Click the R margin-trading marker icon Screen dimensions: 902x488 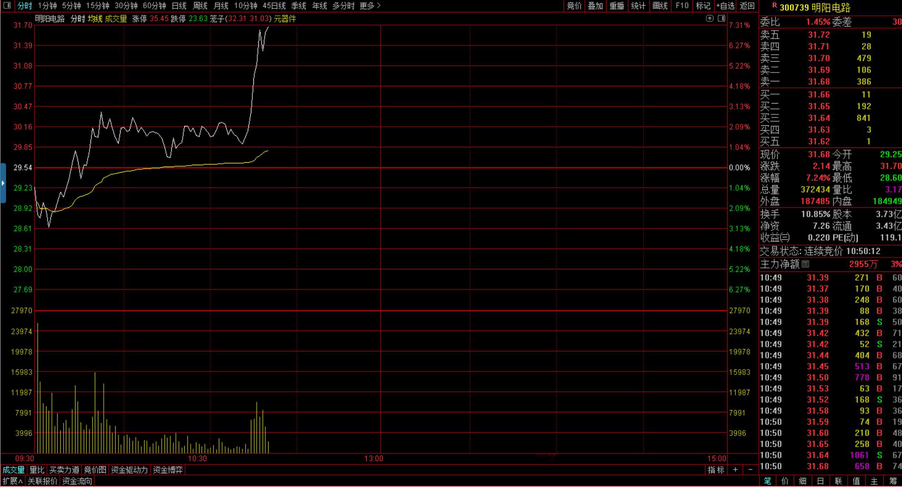tap(774, 6)
